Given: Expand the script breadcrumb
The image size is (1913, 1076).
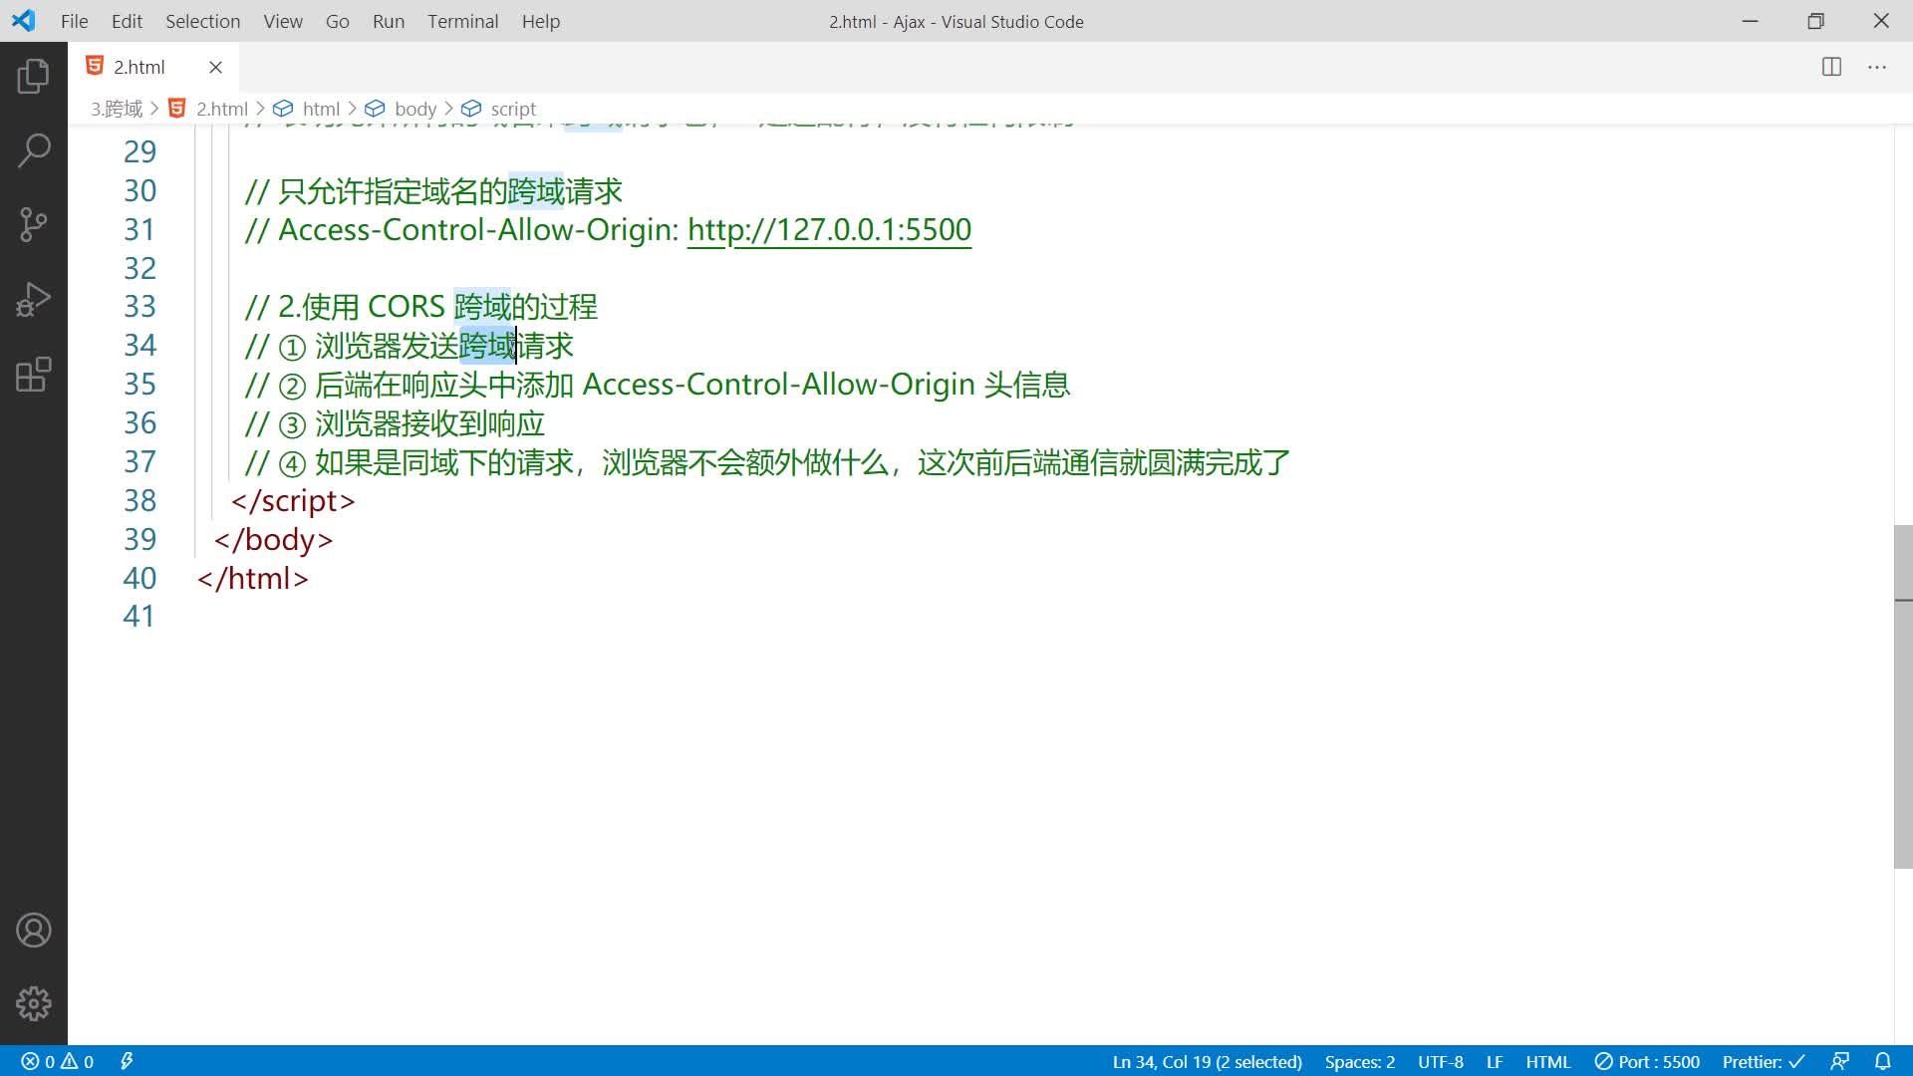Looking at the screenshot, I should point(512,109).
